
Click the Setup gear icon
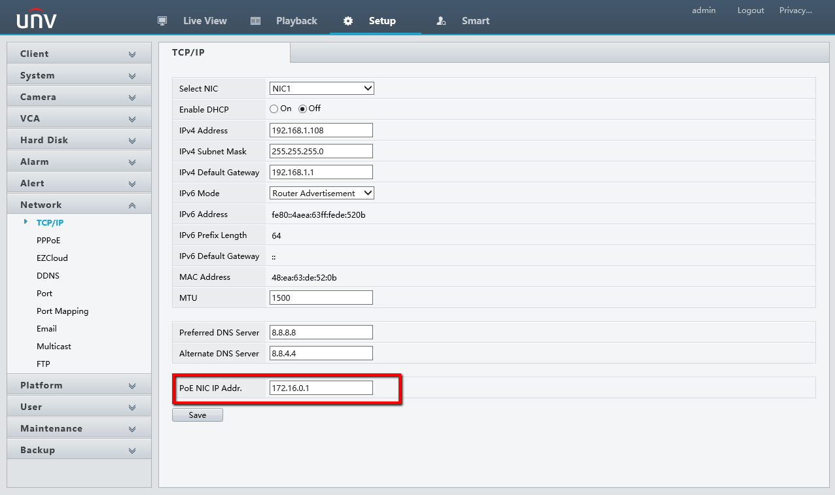(348, 21)
